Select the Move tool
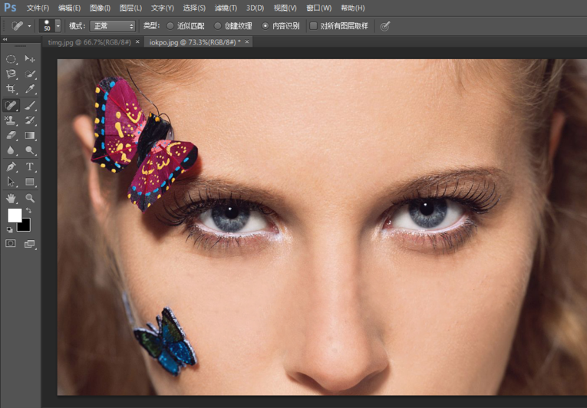Viewport: 587px width, 408px height. click(x=30, y=59)
